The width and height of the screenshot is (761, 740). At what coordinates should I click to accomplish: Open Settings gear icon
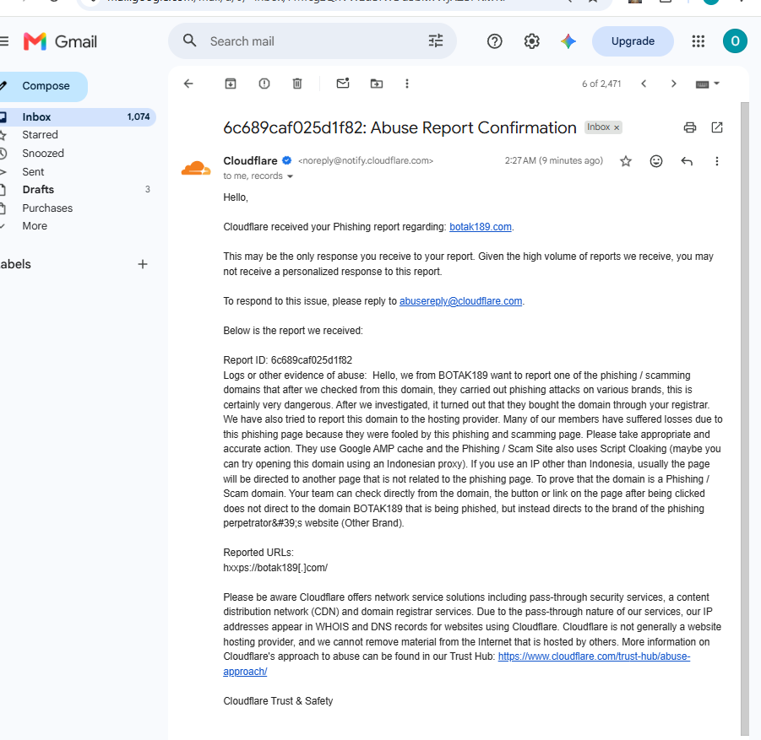click(532, 41)
